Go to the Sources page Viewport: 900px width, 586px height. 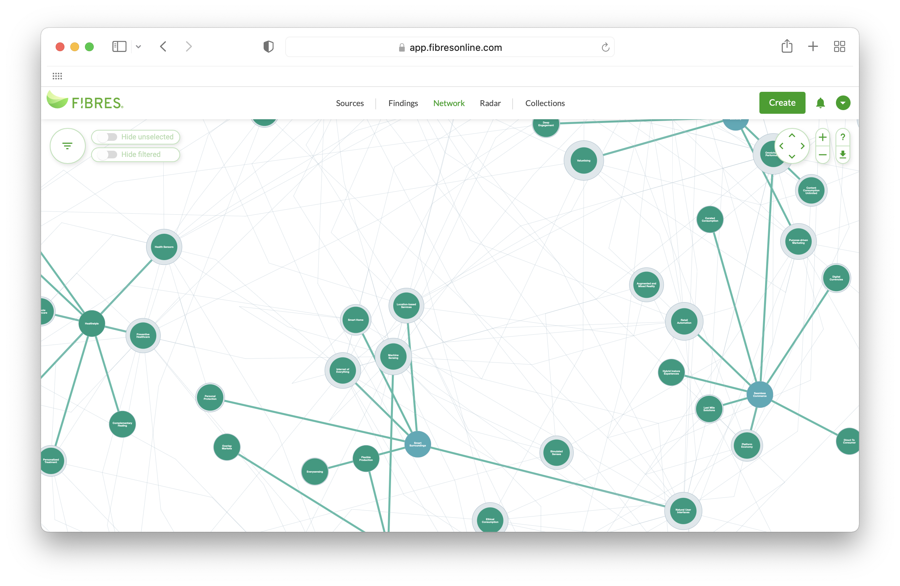click(x=349, y=103)
